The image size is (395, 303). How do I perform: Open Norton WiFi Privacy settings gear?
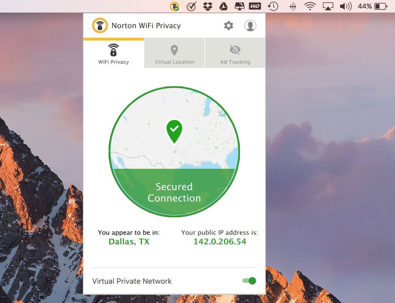point(228,26)
